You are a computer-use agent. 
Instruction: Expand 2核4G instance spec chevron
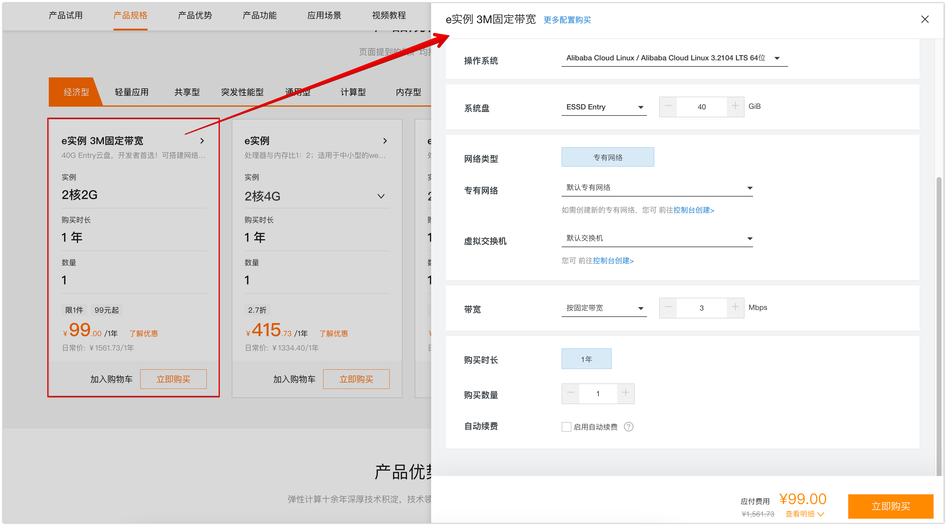(381, 196)
